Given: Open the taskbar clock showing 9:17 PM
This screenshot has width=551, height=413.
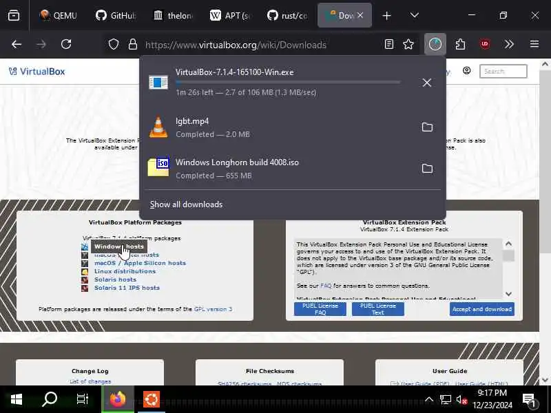Looking at the screenshot, I should [x=492, y=399].
